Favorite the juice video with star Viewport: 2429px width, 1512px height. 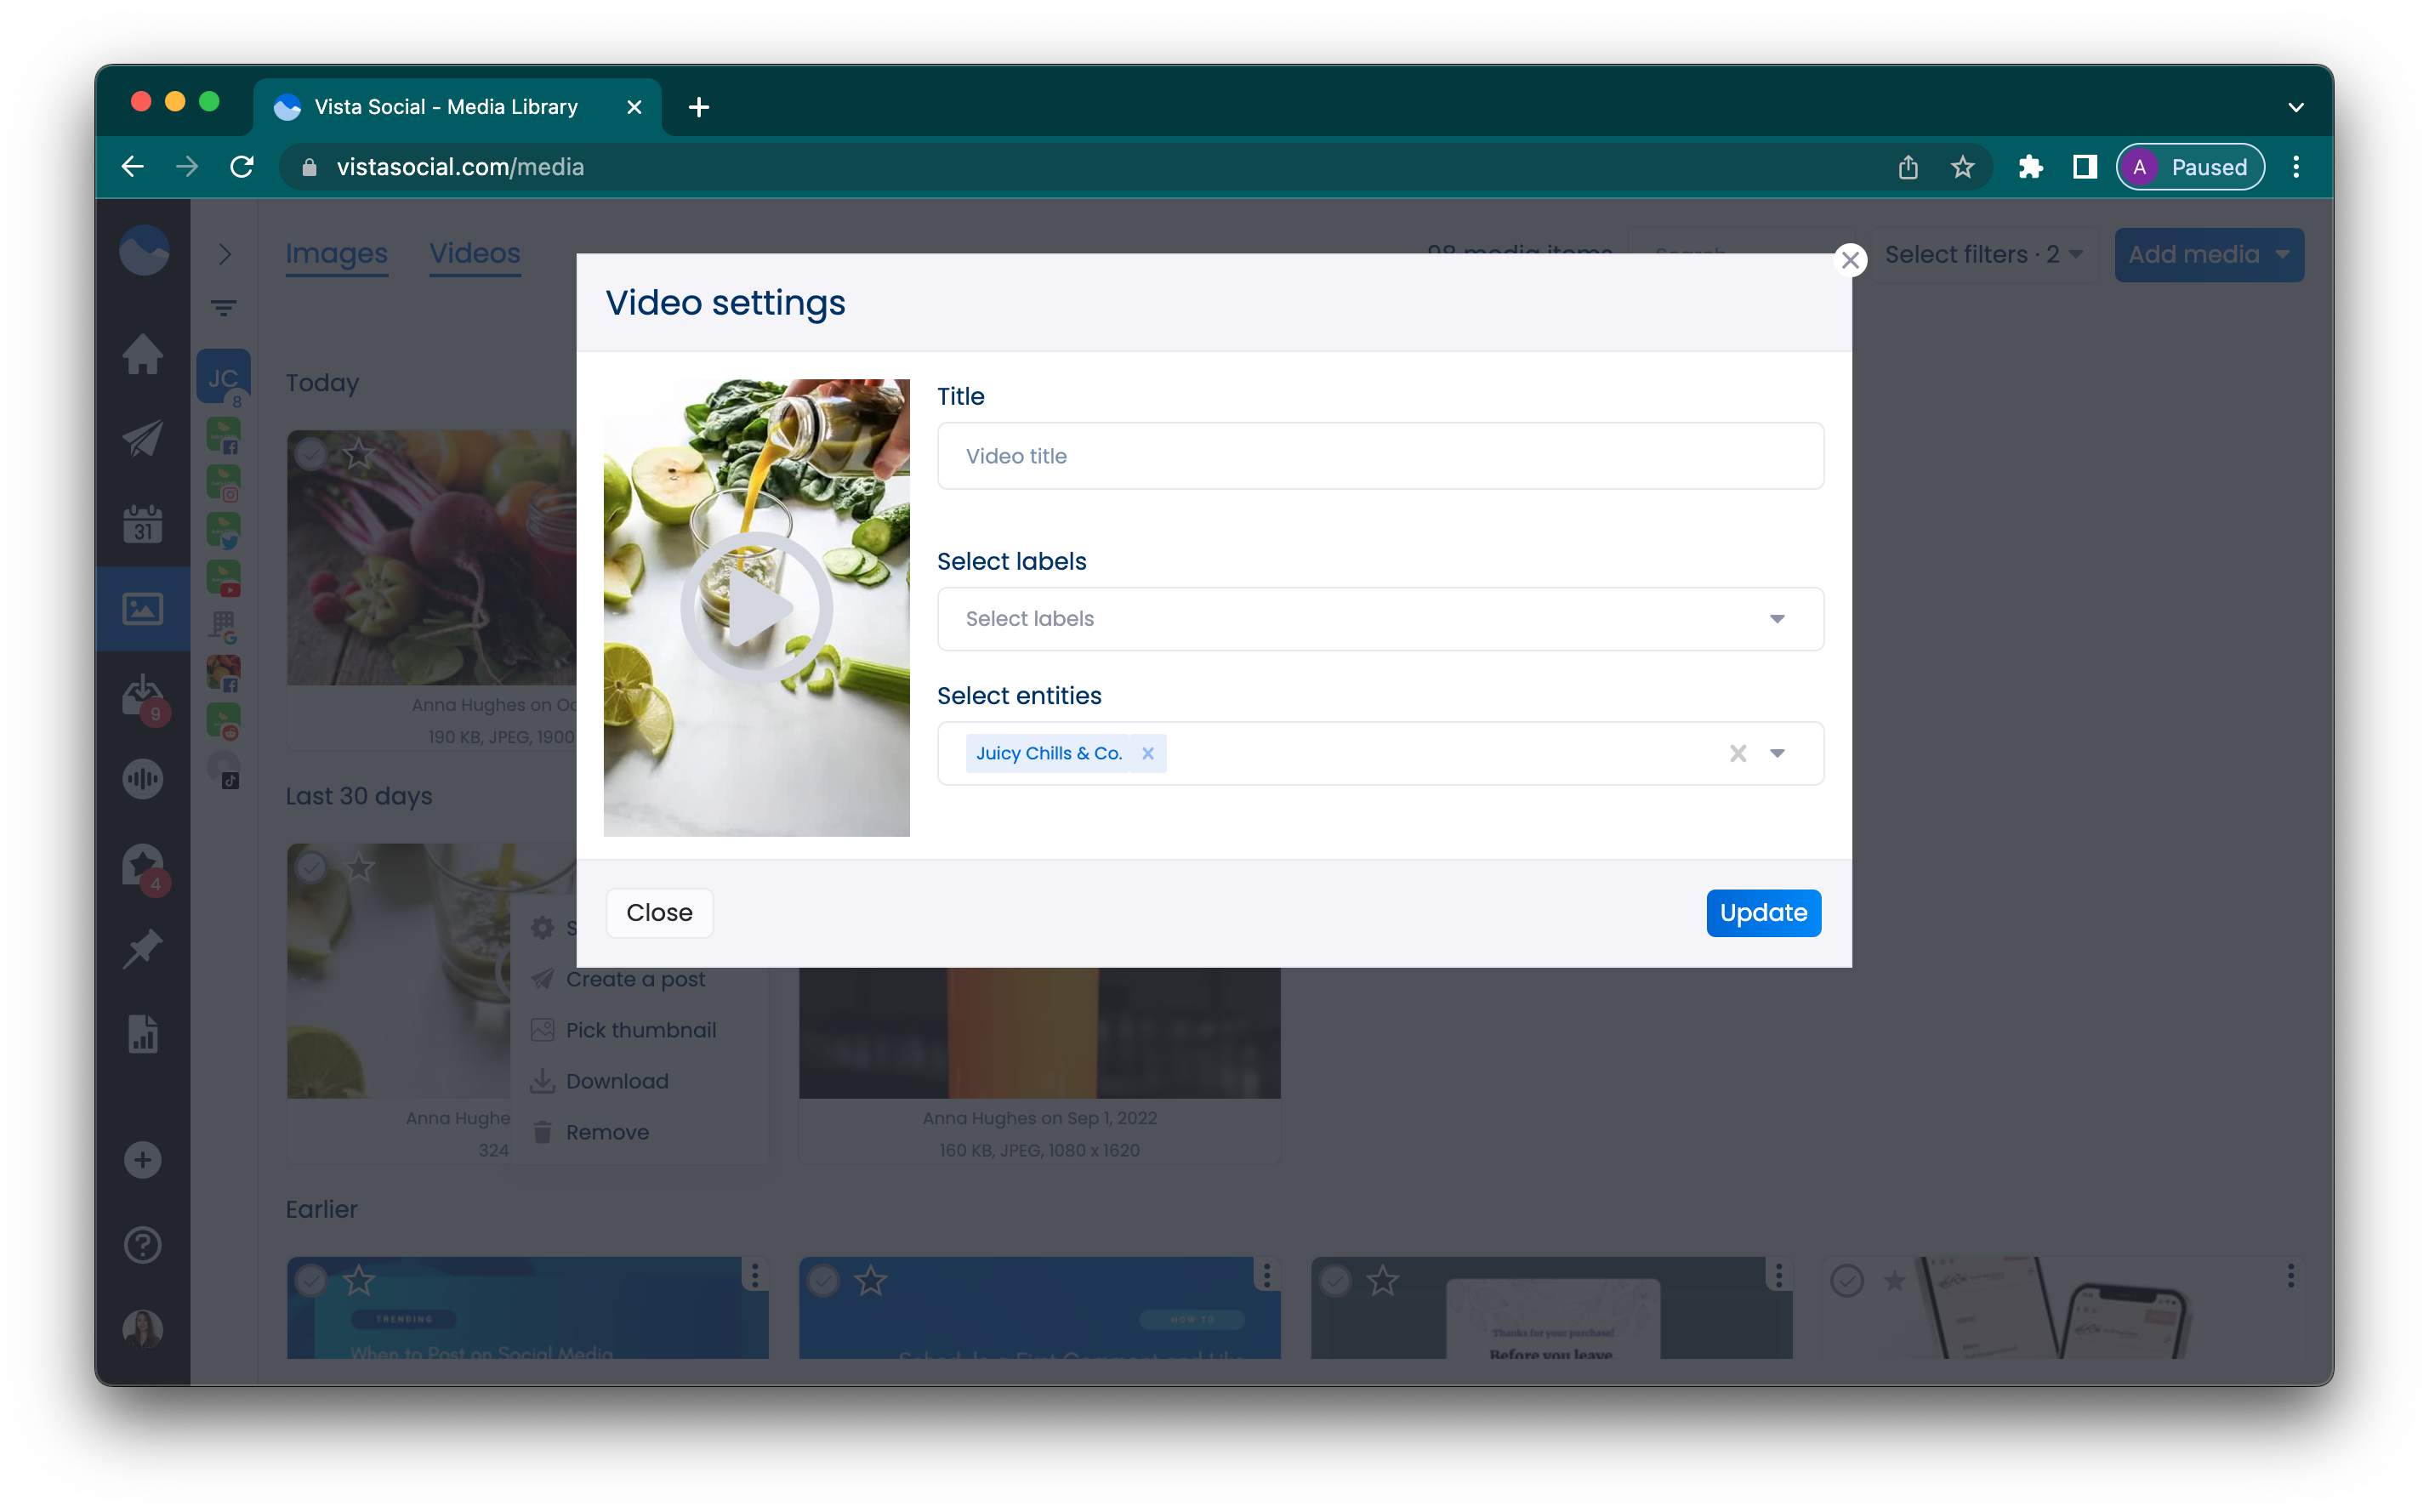(x=359, y=867)
